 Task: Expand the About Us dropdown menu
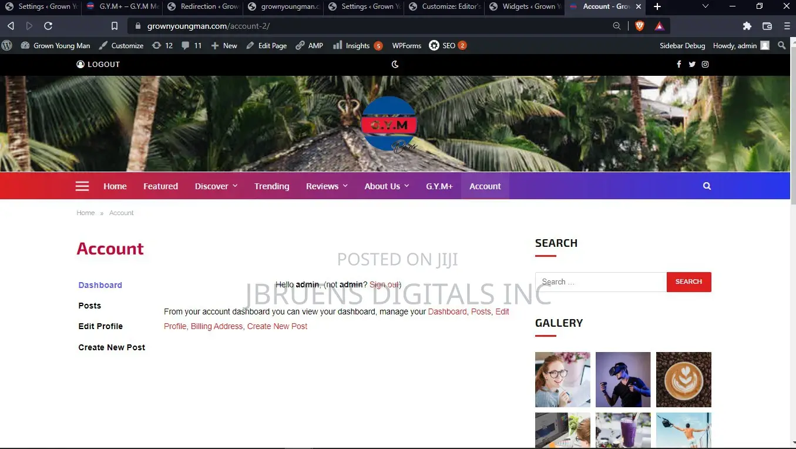click(387, 186)
